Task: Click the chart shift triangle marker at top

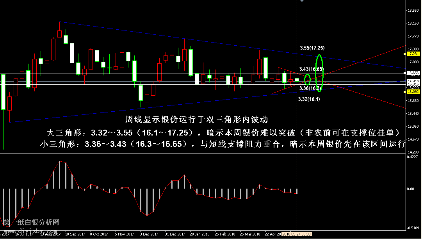Action: pos(300,1)
